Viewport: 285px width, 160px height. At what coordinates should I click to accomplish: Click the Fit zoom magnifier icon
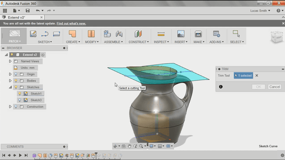click(x=141, y=146)
